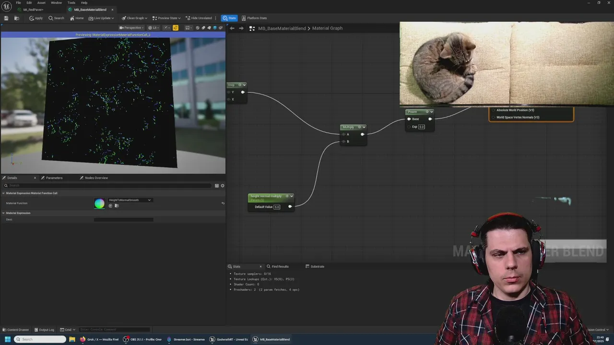Click the Save asset icon in the toolbar
614x345 pixels.
pos(6,18)
